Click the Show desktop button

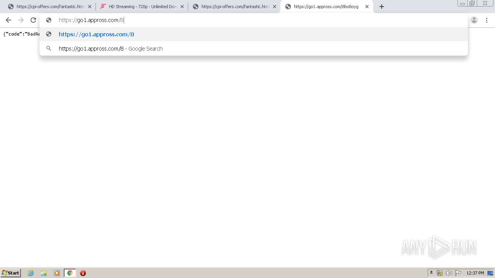pyautogui.click(x=490, y=273)
